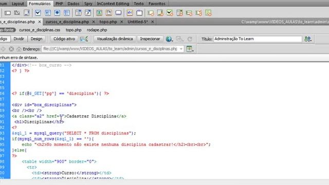Click the code line with 'box_disciplinas'
Viewport: 329px width, 185px height.
coord(44,105)
